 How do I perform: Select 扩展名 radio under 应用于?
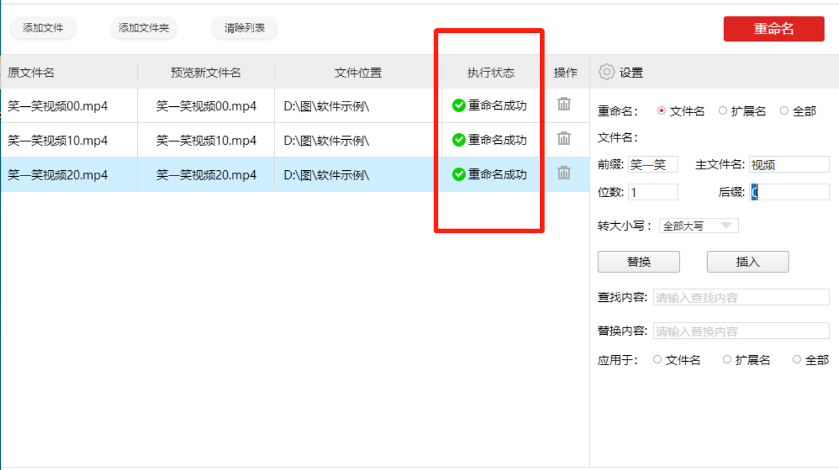click(727, 360)
